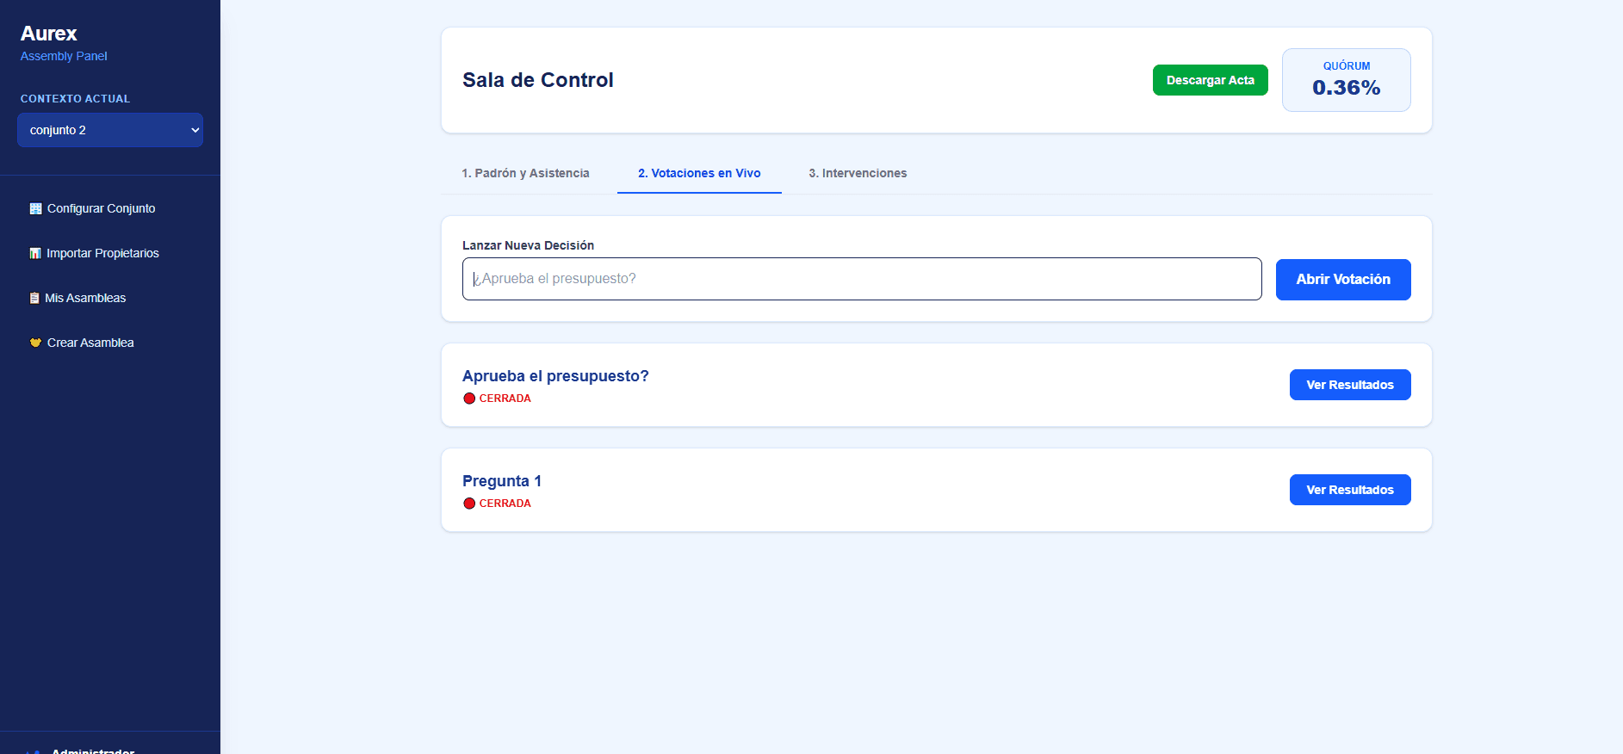Go to Importar Propietarios
The image size is (1623, 754).
pyautogui.click(x=110, y=253)
